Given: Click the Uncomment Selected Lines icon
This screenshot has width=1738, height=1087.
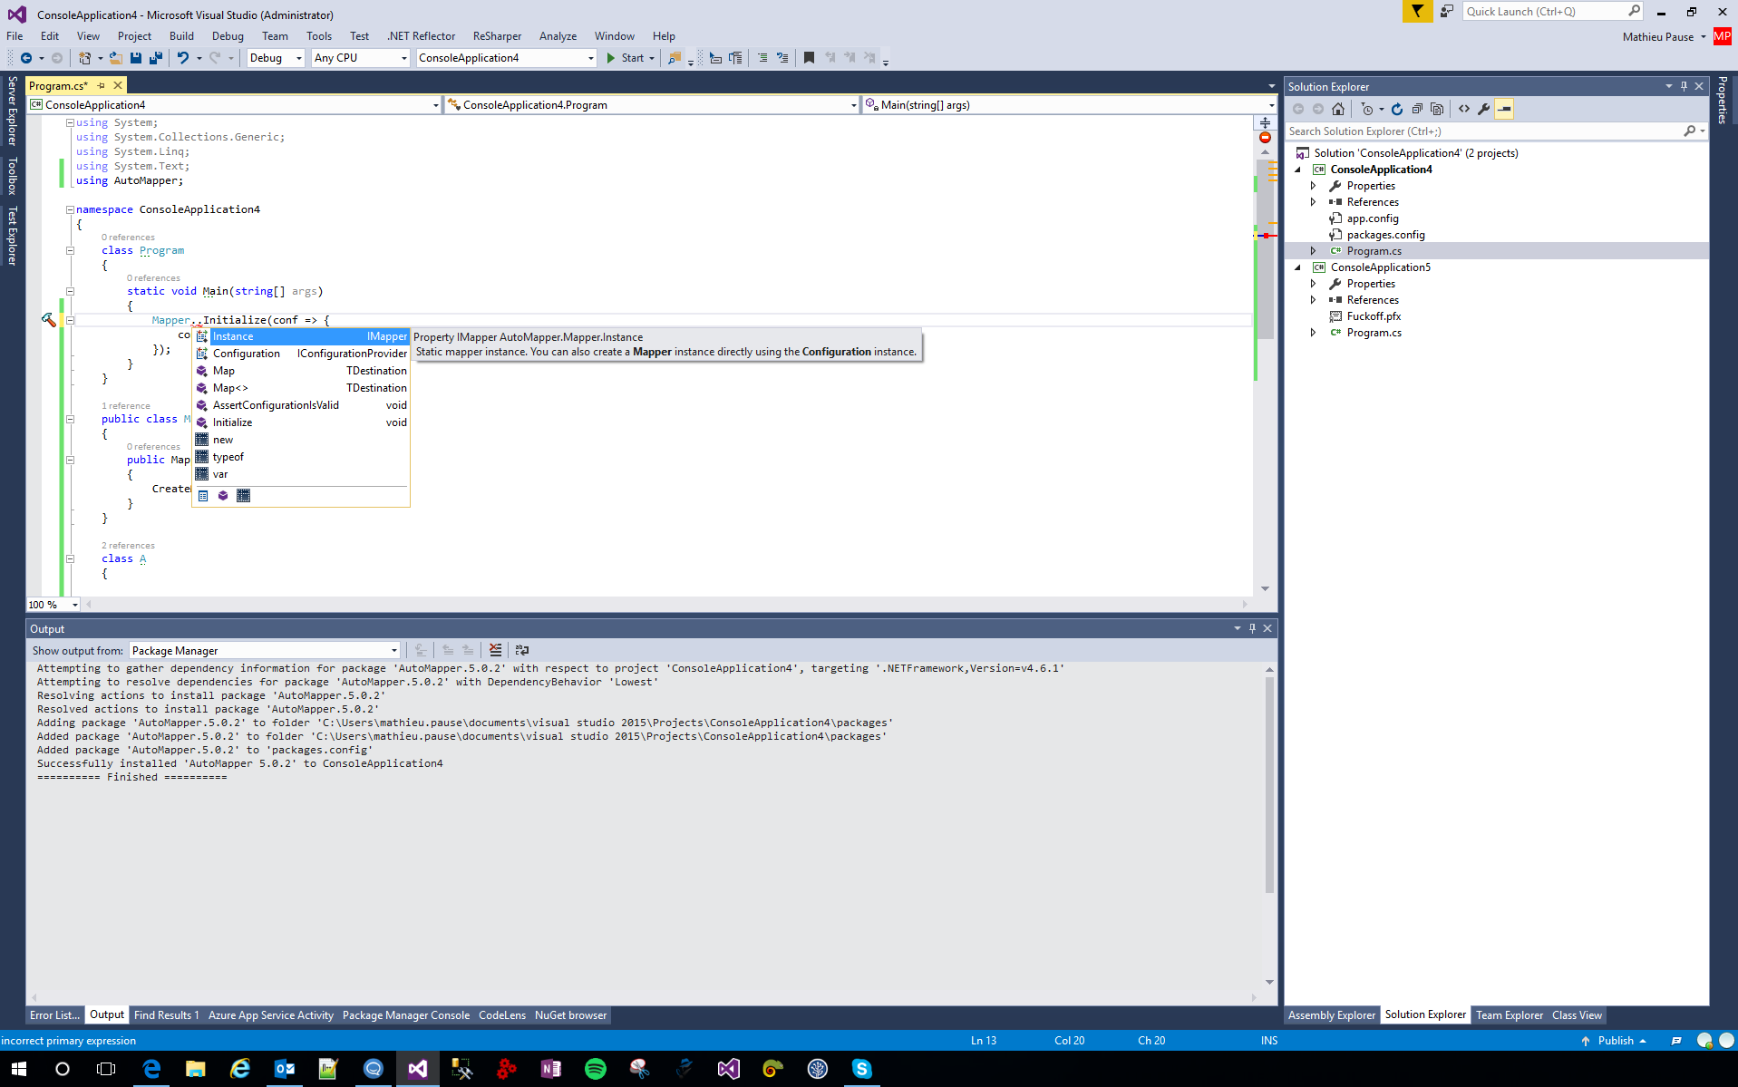Looking at the screenshot, I should tap(782, 58).
